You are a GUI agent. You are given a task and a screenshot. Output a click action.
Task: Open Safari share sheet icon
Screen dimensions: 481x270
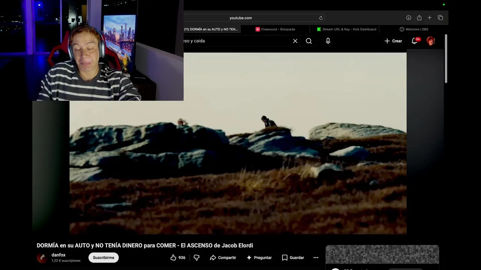(419, 18)
